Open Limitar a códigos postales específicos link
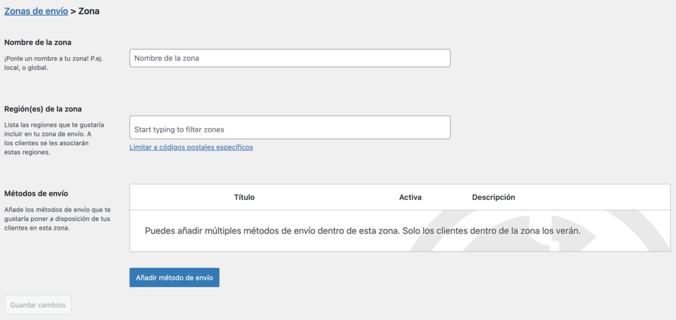Viewport: 676px width, 320px height. (191, 147)
